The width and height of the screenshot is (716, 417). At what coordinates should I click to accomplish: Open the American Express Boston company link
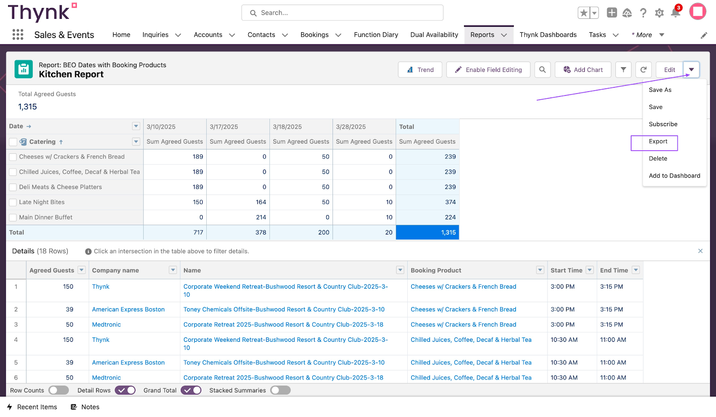click(128, 309)
